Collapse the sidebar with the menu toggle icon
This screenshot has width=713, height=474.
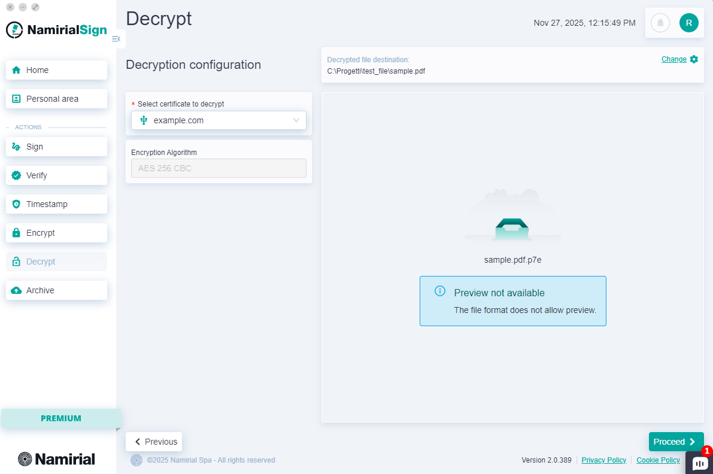116,39
